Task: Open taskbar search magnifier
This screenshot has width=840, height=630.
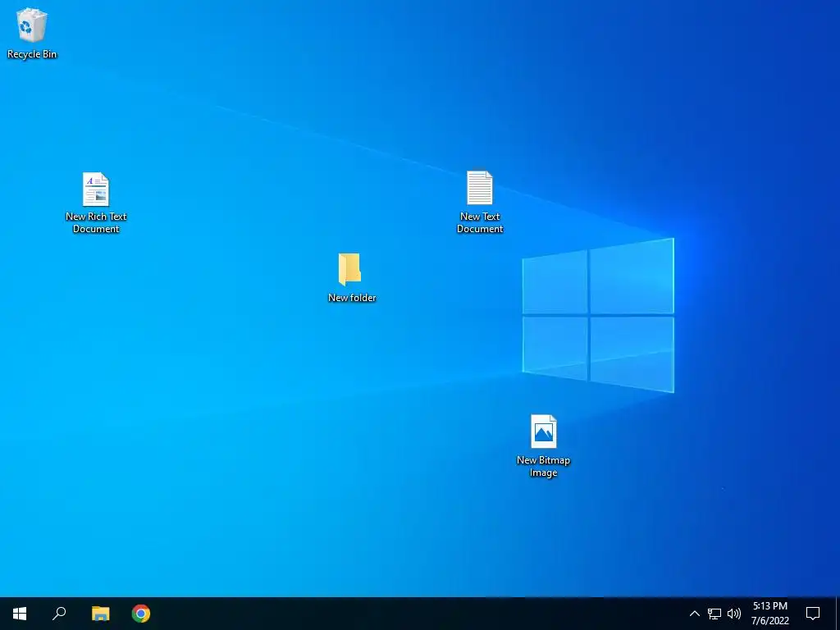Action: point(59,614)
